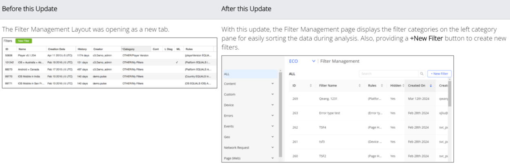Select the Network Request category
The image size is (510, 167).
(x=237, y=147)
